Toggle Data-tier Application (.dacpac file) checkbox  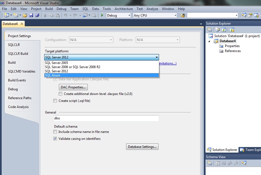coord(55,79)
